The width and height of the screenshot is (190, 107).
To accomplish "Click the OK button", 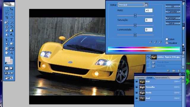I will pos(173,6).
